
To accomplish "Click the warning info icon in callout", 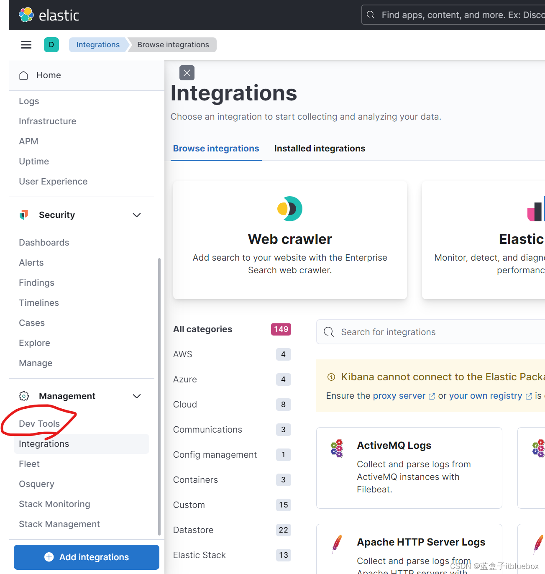I will click(331, 377).
